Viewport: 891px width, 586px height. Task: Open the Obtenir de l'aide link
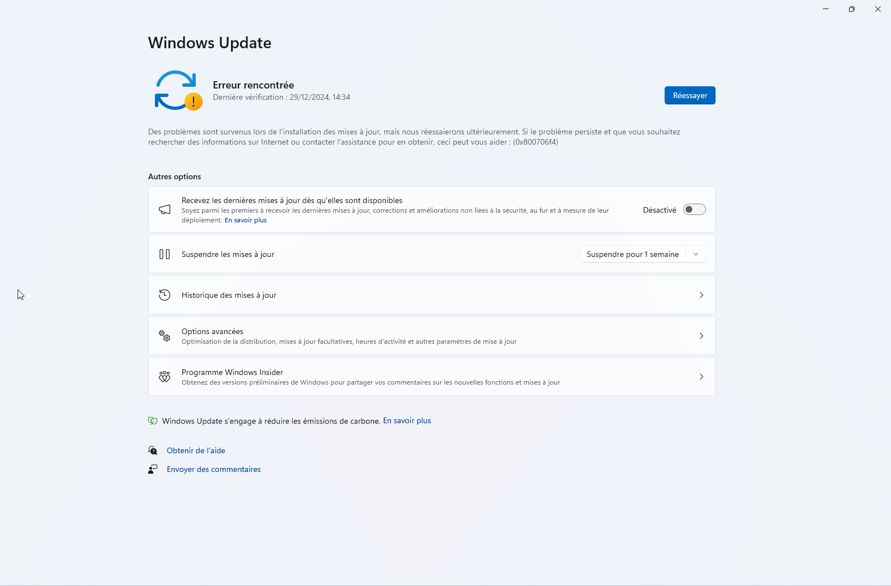[196, 450]
